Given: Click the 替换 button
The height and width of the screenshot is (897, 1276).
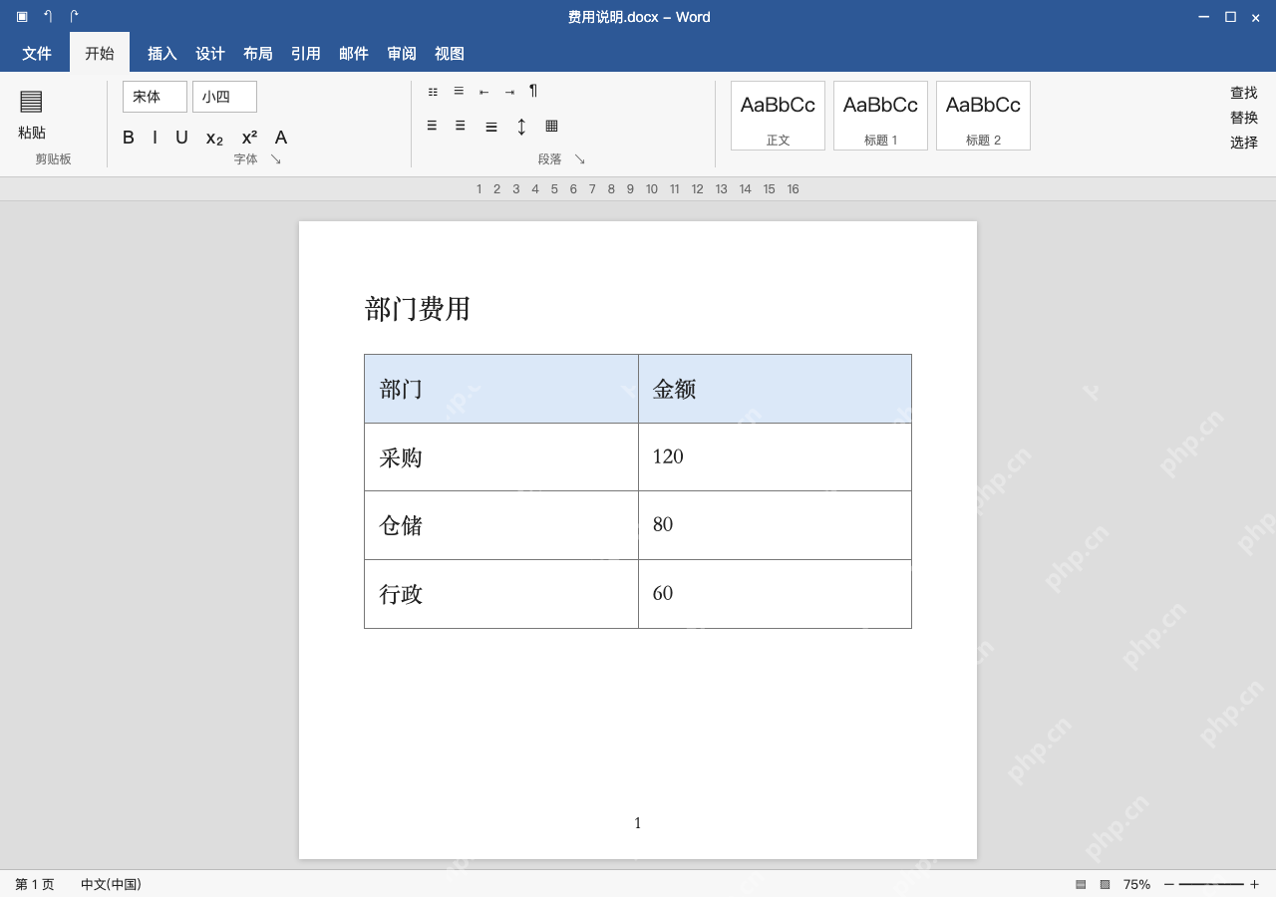Looking at the screenshot, I should click(x=1244, y=118).
